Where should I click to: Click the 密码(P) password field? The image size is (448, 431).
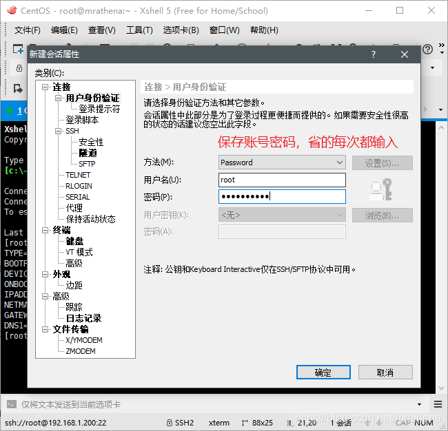[x=282, y=196]
